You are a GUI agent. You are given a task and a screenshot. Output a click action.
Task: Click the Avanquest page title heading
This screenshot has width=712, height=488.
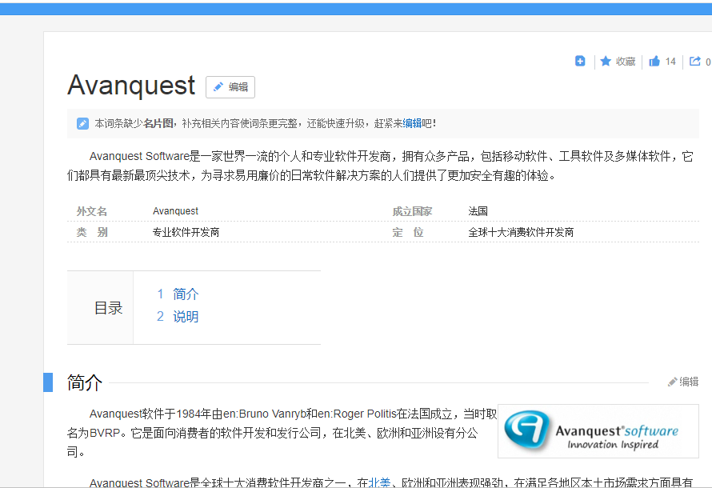click(x=131, y=85)
